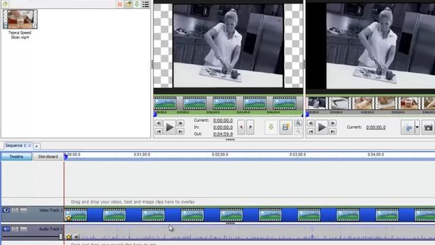The width and height of the screenshot is (435, 245).
Task: Click the audio clip speaker icon
Action: (x=76, y=237)
